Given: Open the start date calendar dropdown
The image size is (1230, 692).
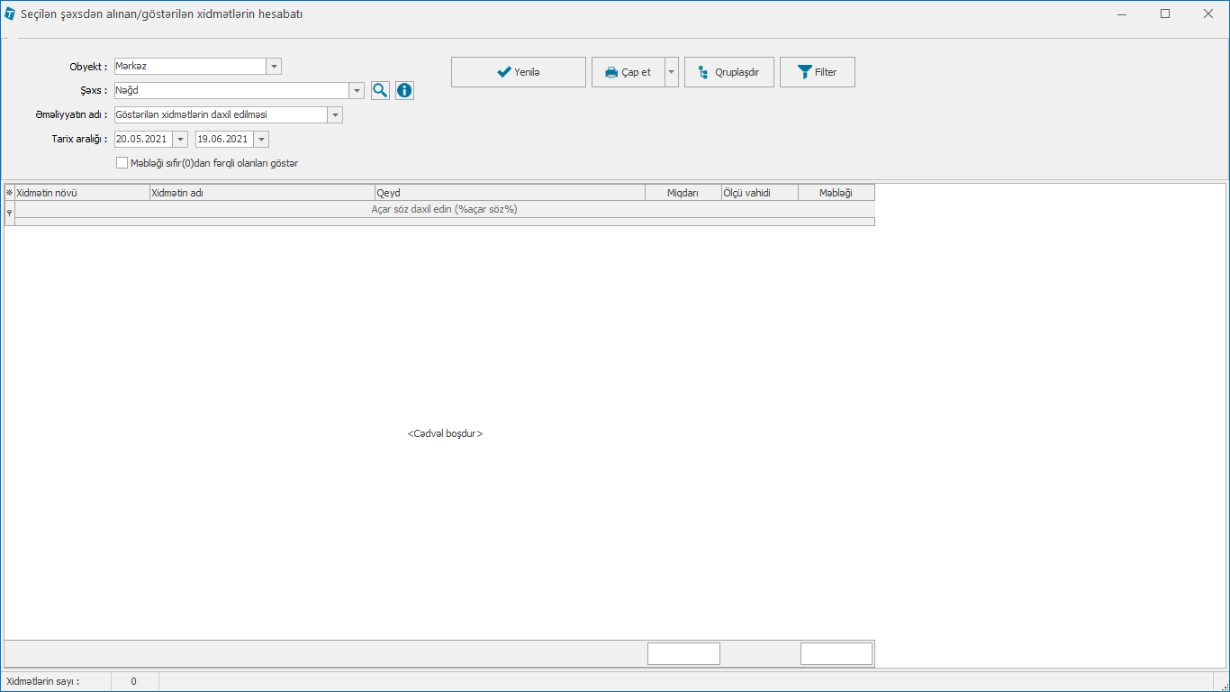Looking at the screenshot, I should click(x=180, y=139).
